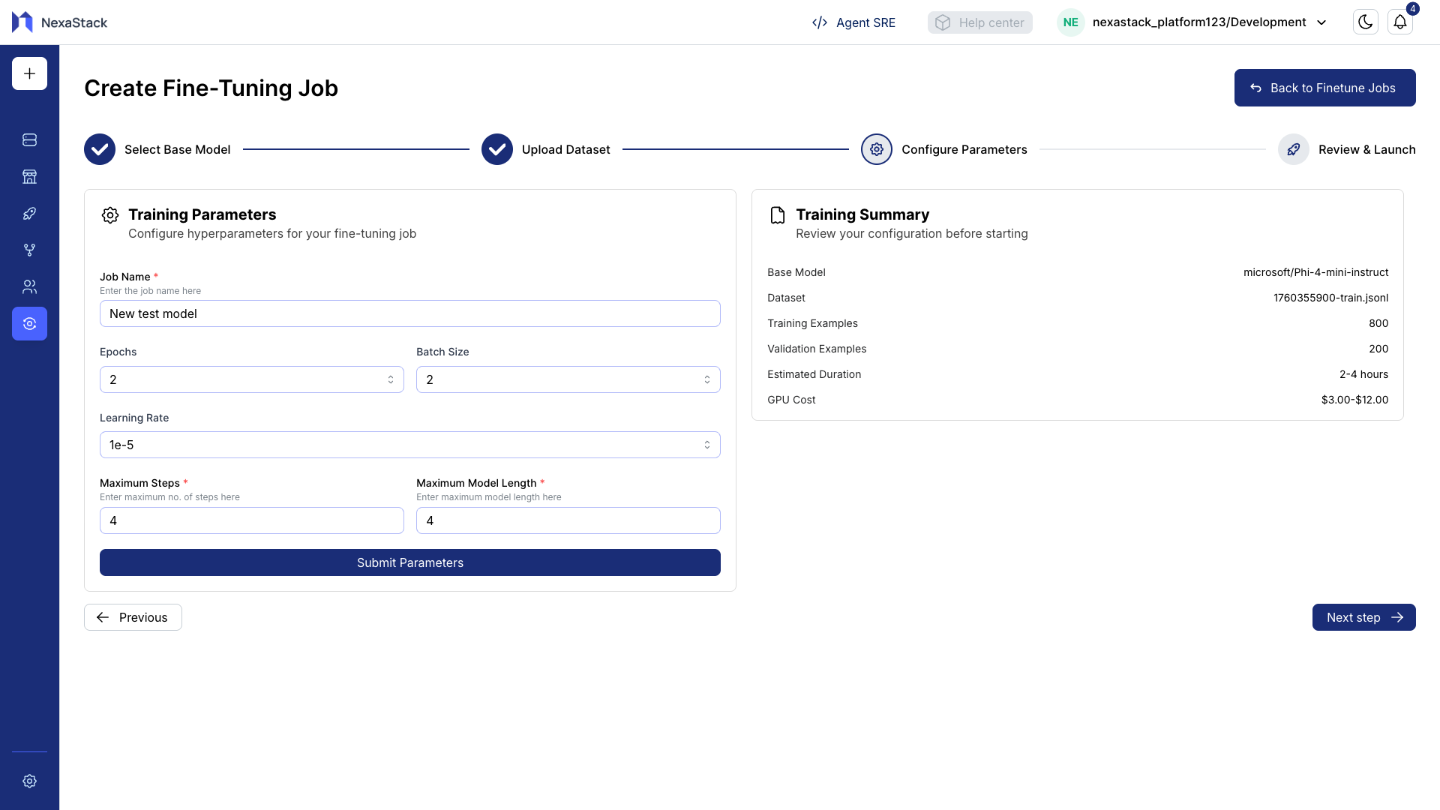Select the rocket deployments icon in sidebar
The image size is (1440, 810).
(29, 213)
